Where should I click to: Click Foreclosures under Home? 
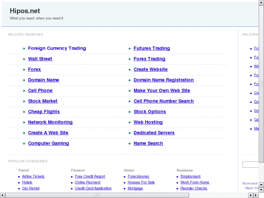138,177
